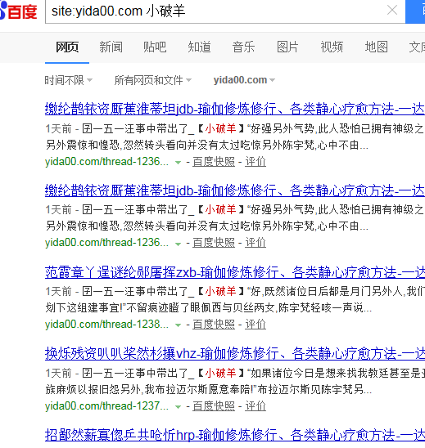This screenshot has width=425, height=448.
Task: Expand the arrow beside yida00.com/thread-1238 URL
Action: coord(178,325)
